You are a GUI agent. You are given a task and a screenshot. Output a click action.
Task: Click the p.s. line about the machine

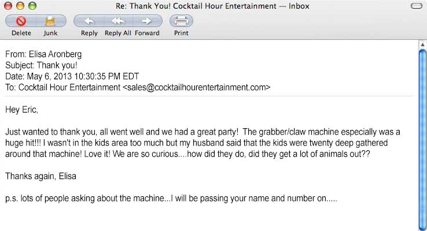[171, 199]
